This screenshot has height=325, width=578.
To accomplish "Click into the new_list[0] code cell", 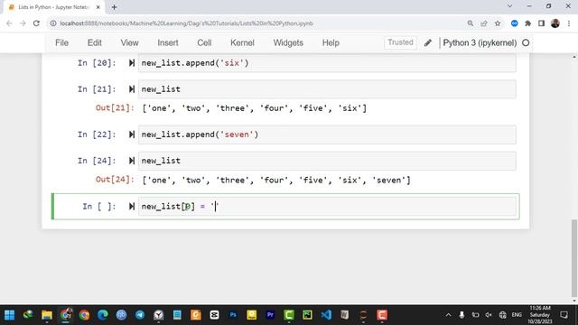I will tap(327, 207).
